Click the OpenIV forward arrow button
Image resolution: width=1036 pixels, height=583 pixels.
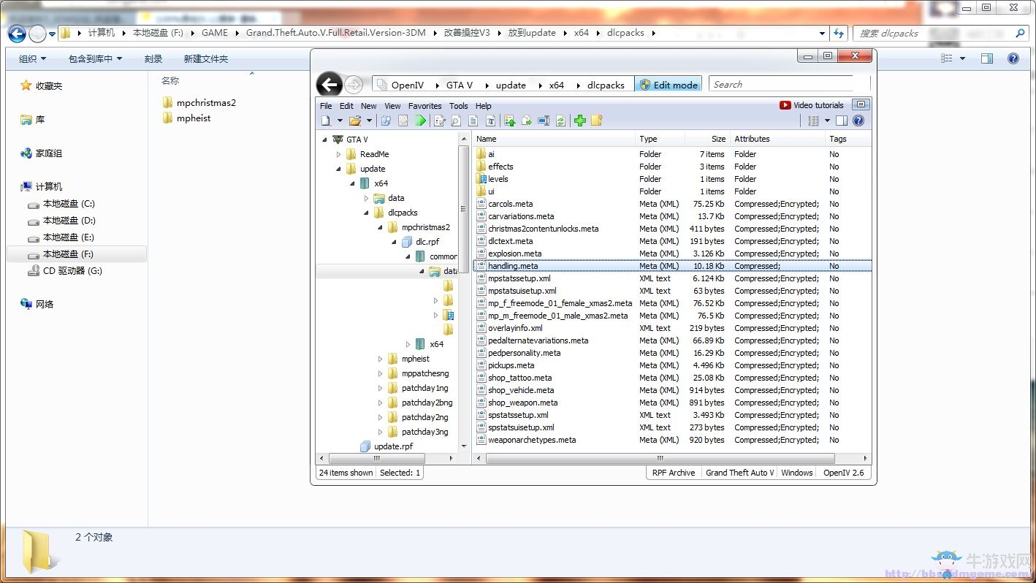[354, 85]
